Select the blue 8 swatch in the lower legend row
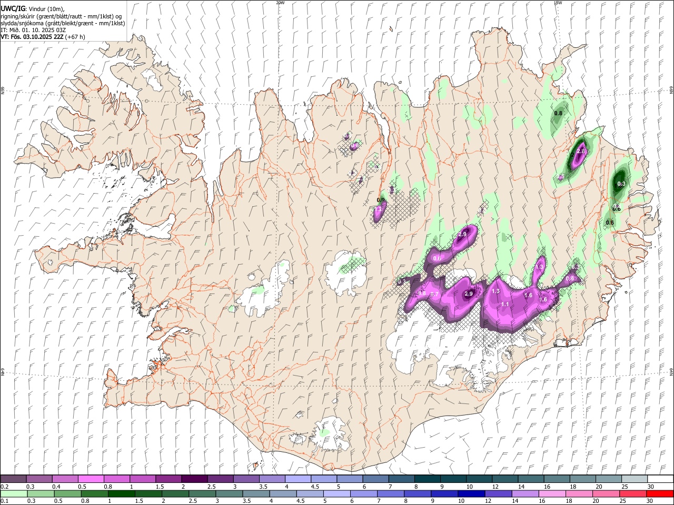This screenshot has height=505, width=674. point(418,493)
